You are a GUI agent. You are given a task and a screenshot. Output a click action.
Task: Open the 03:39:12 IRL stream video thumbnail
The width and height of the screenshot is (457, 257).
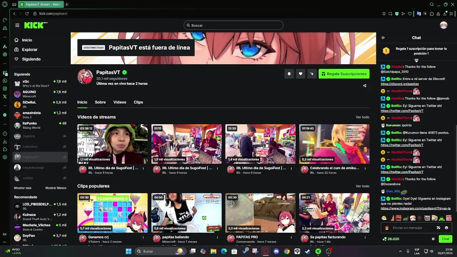point(112,144)
